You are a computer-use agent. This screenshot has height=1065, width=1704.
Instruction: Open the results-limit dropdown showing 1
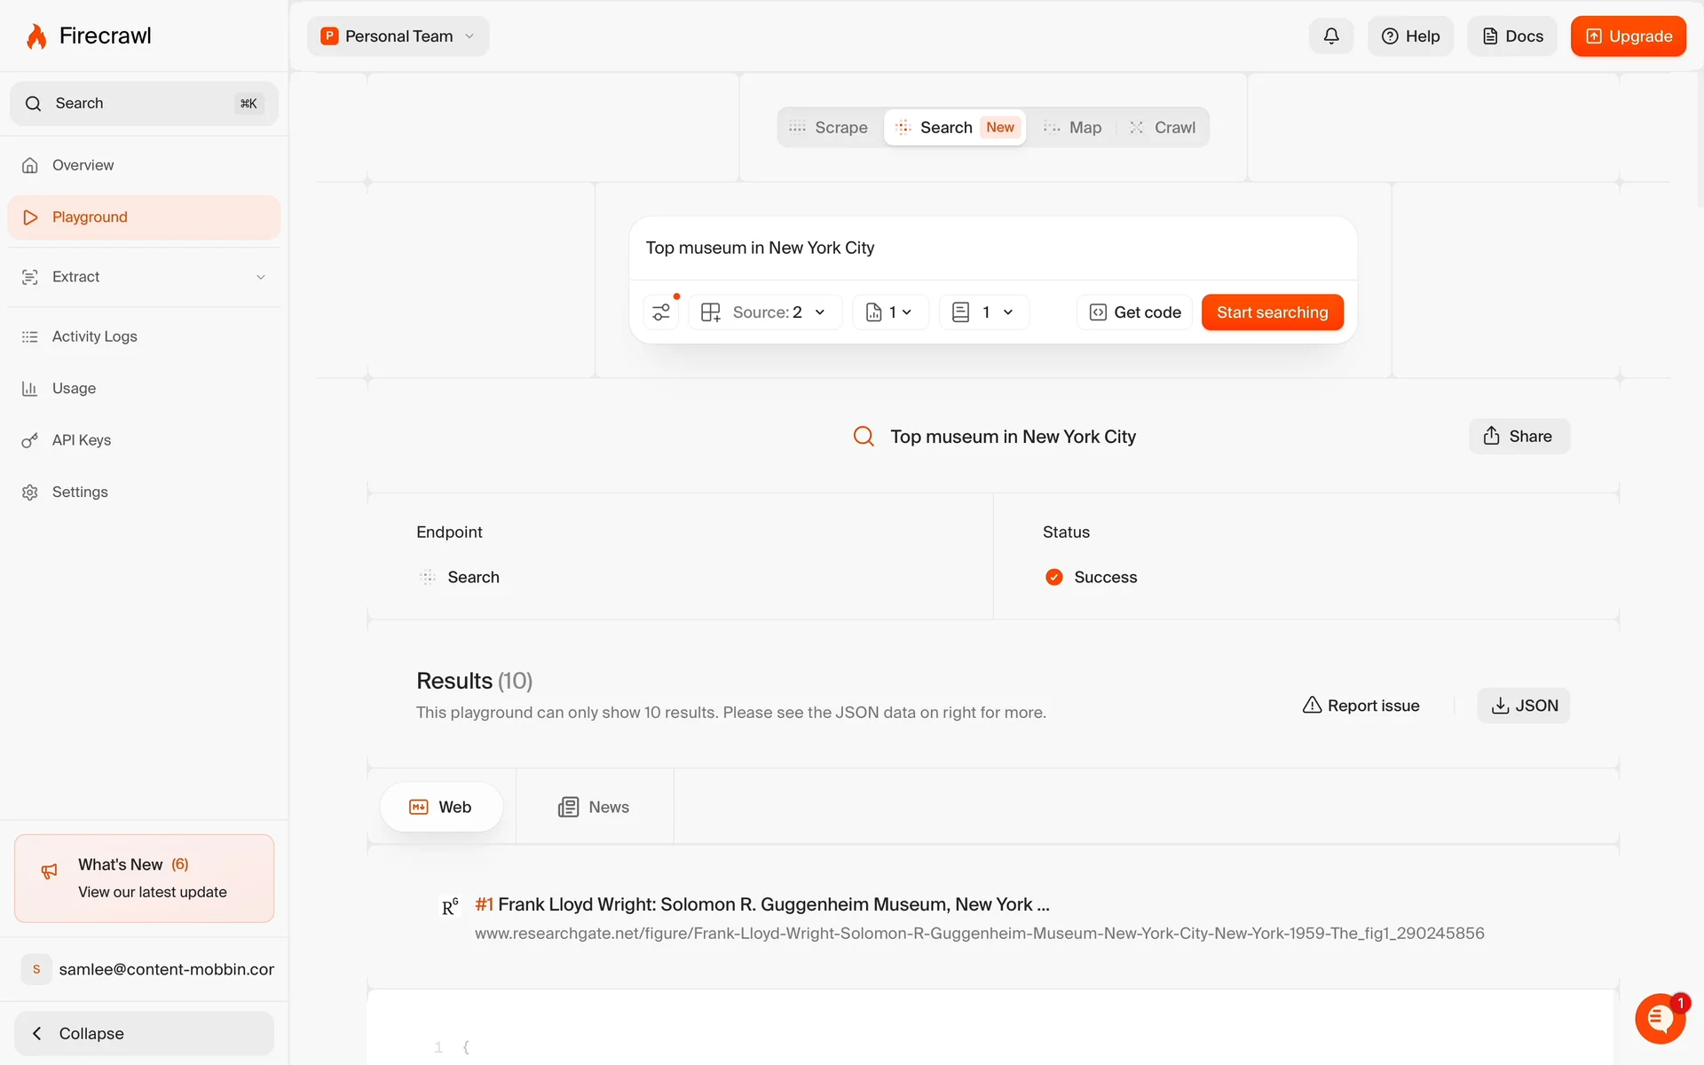tap(983, 312)
